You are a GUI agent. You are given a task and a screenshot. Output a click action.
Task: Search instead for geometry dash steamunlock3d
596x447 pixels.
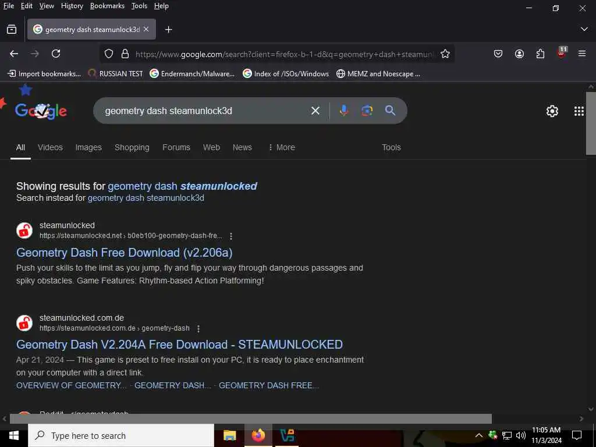tap(146, 198)
